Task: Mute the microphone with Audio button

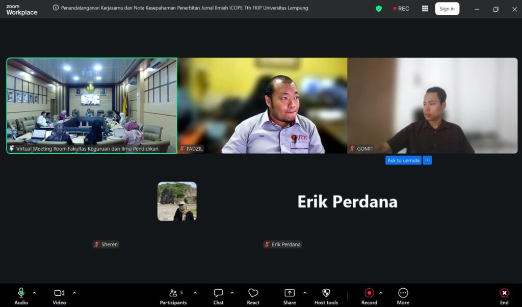Action: [x=21, y=296]
